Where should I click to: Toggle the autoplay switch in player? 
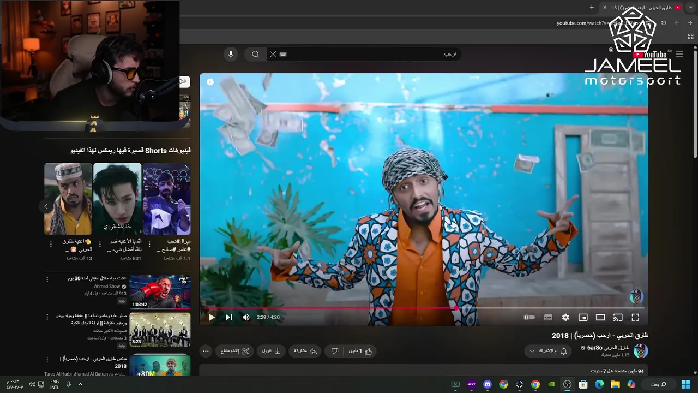tap(529, 317)
